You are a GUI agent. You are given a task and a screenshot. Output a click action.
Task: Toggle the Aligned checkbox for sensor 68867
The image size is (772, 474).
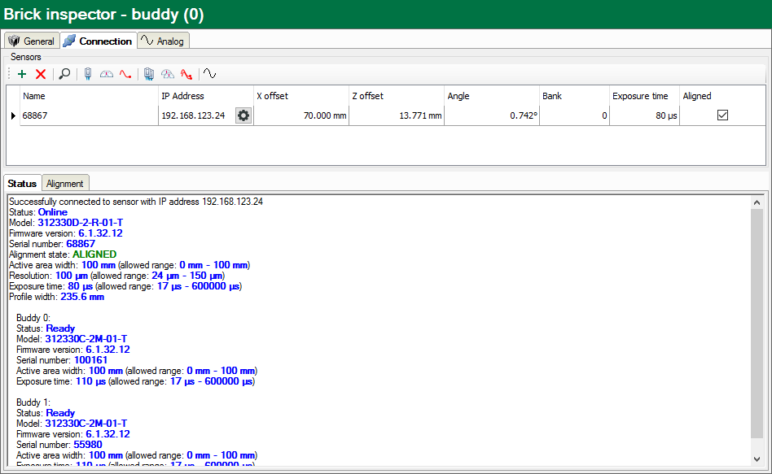(x=722, y=115)
